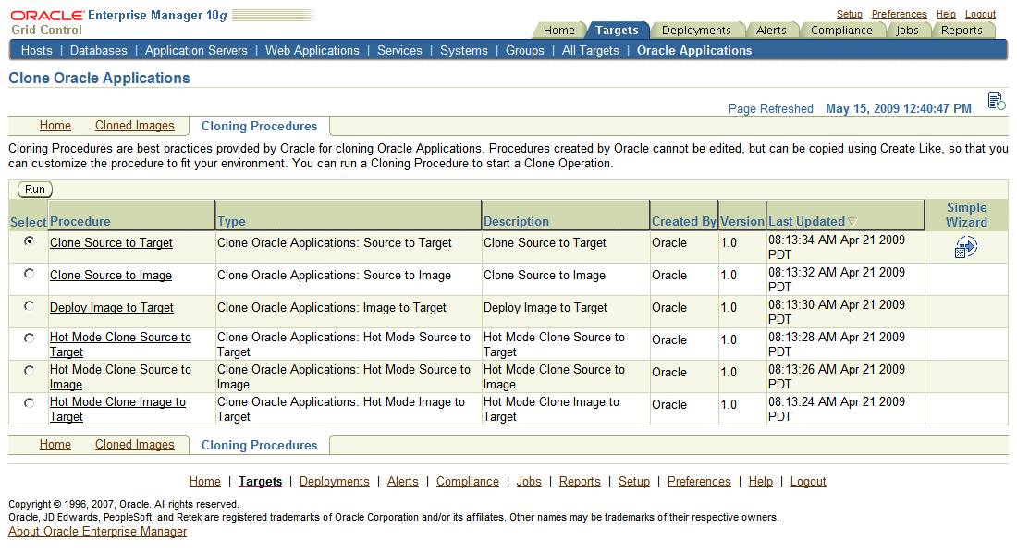Click the footer Home link
Image resolution: width=1017 pixels, height=554 pixels.
tap(205, 481)
